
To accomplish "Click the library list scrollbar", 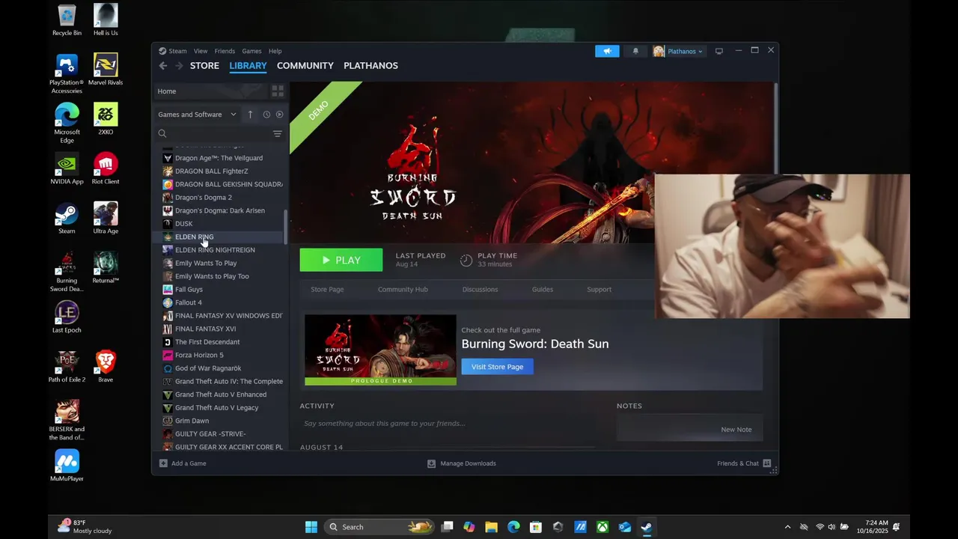I will pyautogui.click(x=285, y=227).
